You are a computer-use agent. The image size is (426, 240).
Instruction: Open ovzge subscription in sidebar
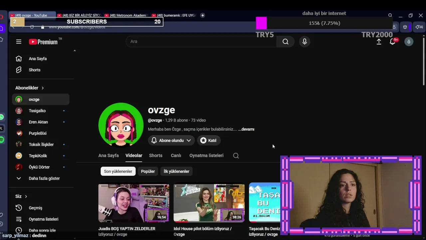click(41, 99)
